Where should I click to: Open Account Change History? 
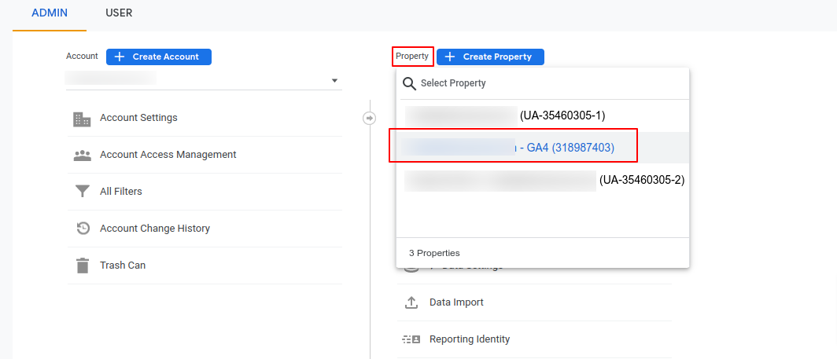click(155, 229)
